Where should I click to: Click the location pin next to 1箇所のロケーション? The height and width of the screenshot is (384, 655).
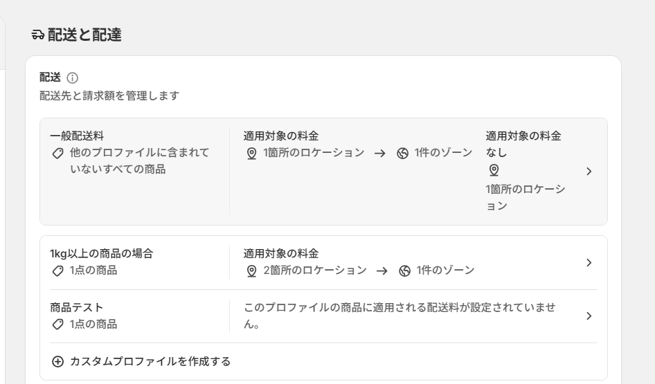tap(251, 153)
